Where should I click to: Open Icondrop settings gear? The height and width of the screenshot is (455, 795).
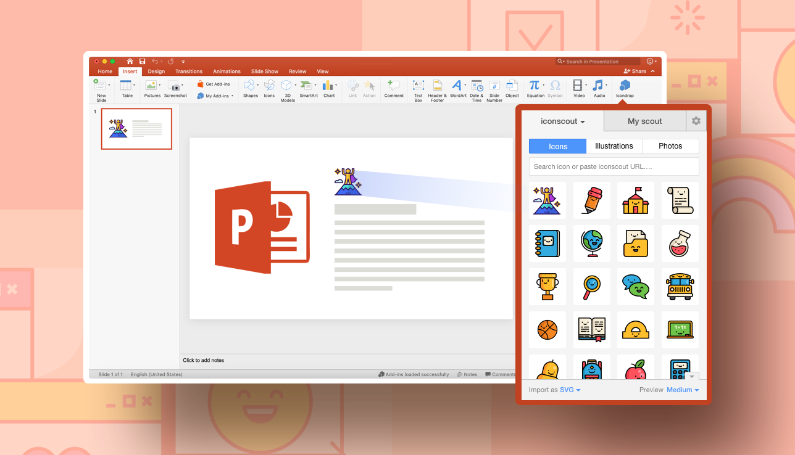pos(696,121)
